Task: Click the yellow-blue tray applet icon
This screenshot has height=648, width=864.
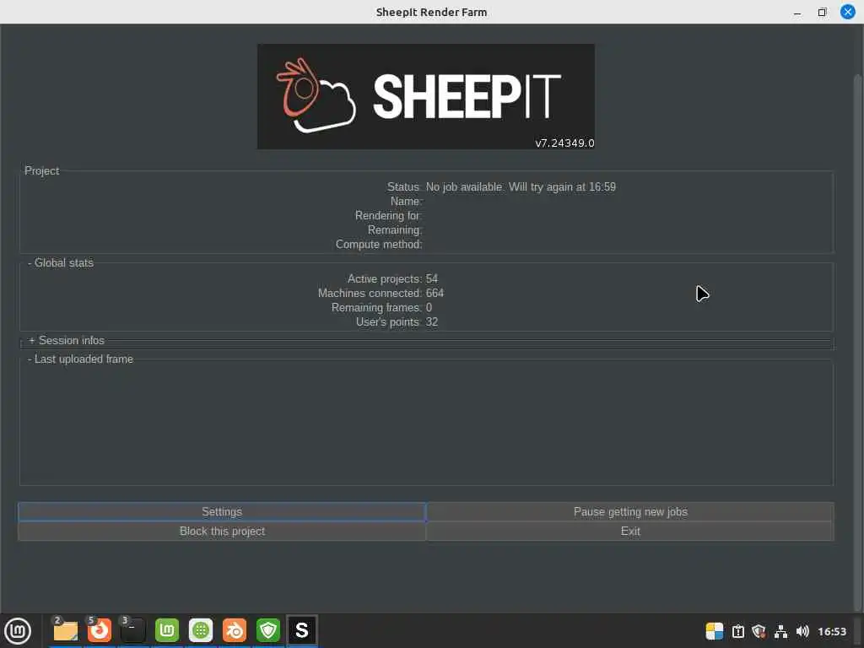Action: pyautogui.click(x=714, y=631)
